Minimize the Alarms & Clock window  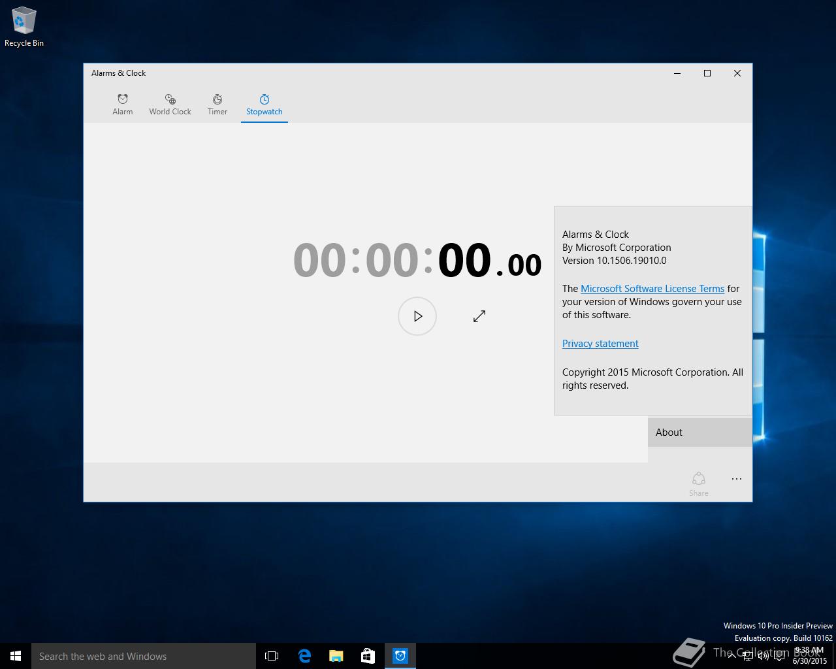677,73
